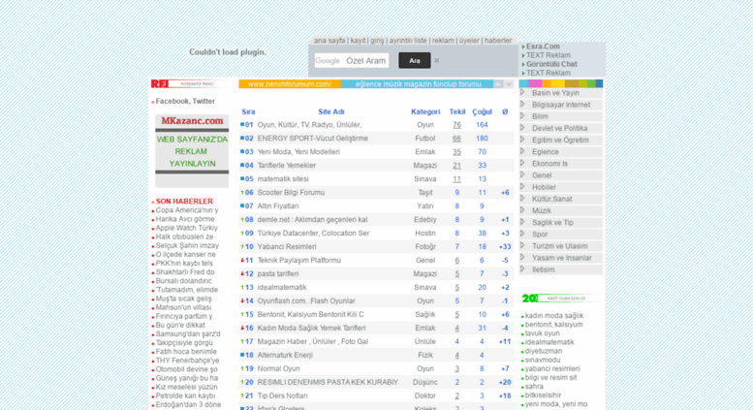This screenshot has width=753, height=410.
Task: Open the bentonit, kalsiyum recent entry
Action: 553,325
